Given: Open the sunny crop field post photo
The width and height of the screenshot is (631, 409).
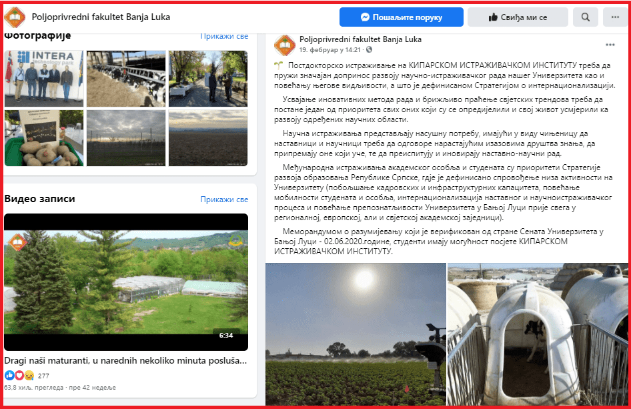Looking at the screenshot, I should click(356, 334).
